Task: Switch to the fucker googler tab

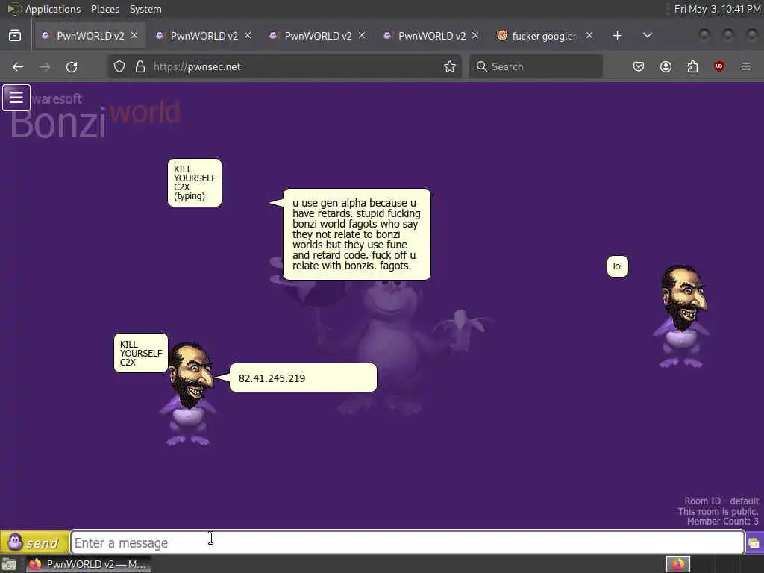Action: point(544,36)
